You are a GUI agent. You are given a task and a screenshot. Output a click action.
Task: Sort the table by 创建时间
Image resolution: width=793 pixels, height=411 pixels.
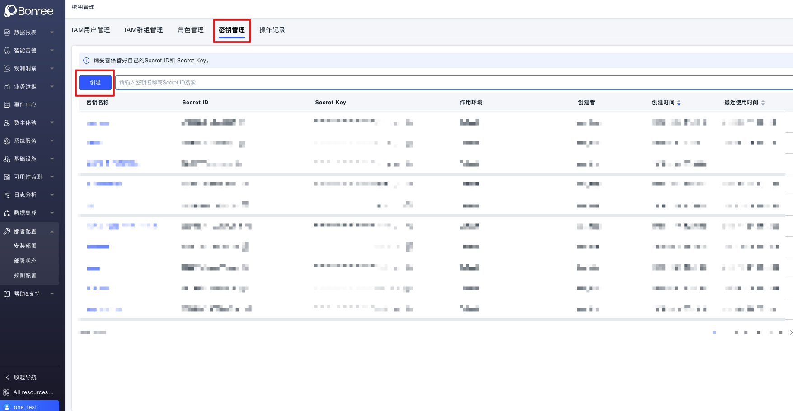click(679, 103)
